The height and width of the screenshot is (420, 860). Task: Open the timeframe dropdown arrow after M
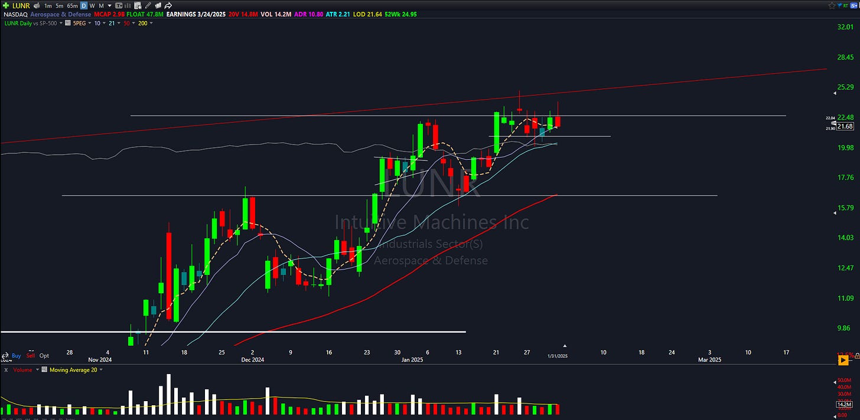click(x=110, y=6)
